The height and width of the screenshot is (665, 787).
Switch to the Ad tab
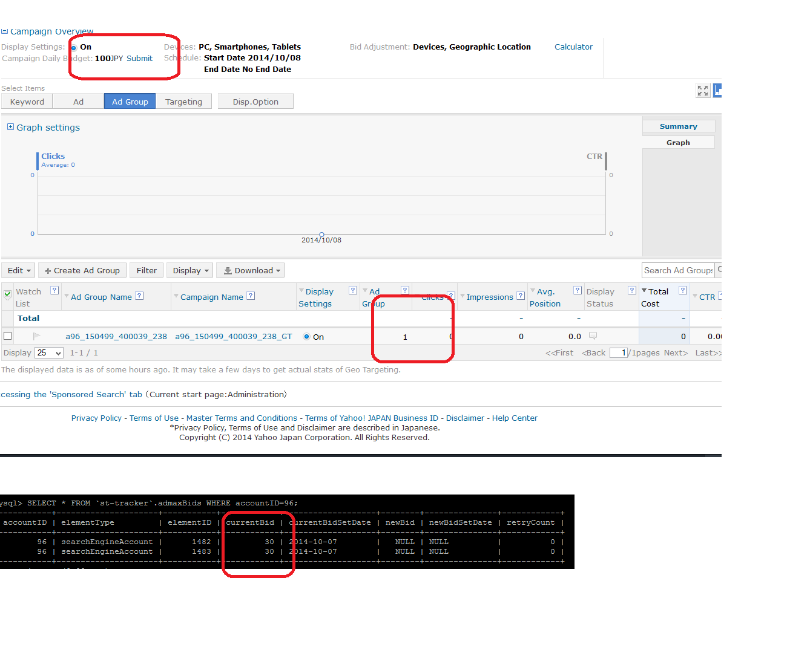click(79, 102)
